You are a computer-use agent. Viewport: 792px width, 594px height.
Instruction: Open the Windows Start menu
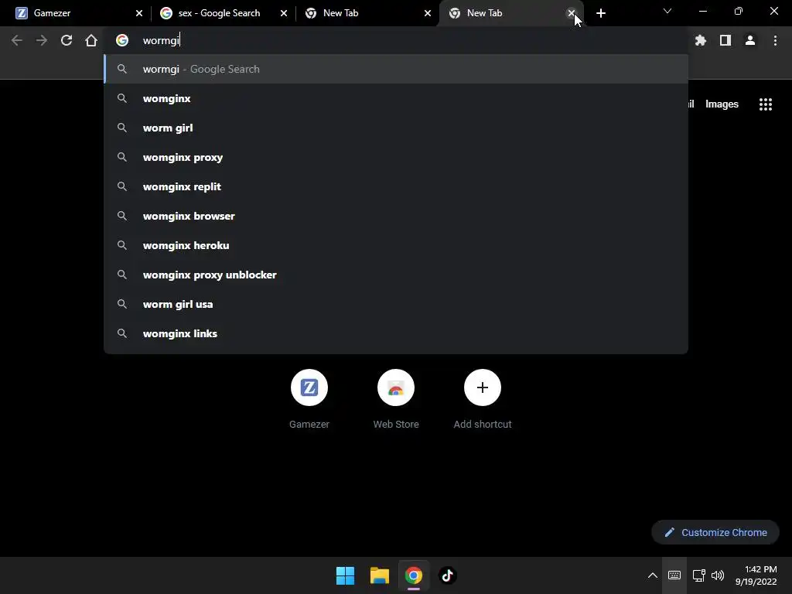point(346,575)
